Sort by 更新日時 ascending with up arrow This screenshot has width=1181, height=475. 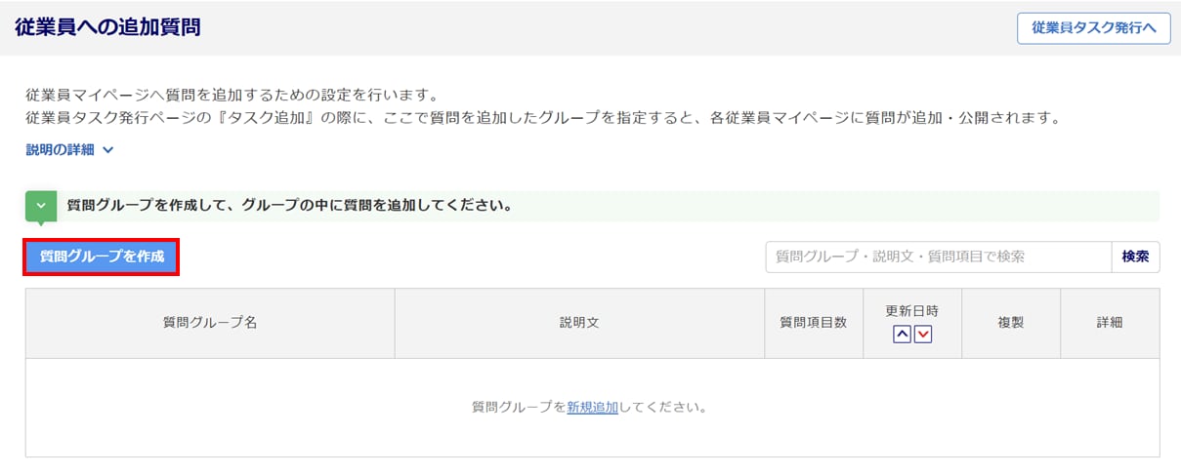click(903, 335)
